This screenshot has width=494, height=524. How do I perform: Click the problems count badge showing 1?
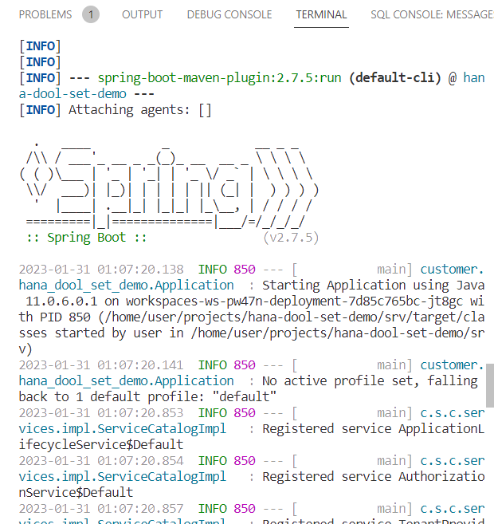tap(91, 14)
